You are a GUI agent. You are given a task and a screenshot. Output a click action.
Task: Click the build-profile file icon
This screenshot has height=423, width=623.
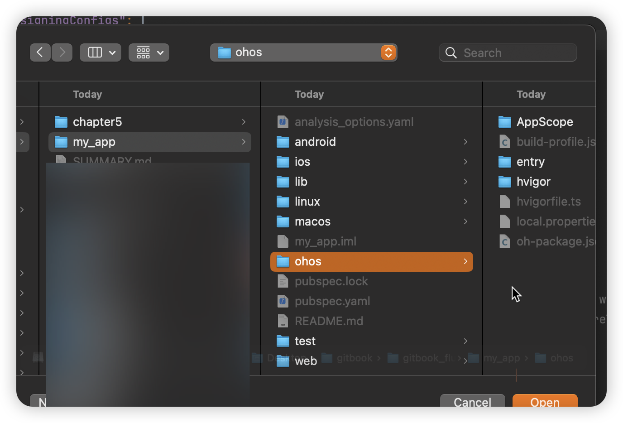pyautogui.click(x=505, y=142)
